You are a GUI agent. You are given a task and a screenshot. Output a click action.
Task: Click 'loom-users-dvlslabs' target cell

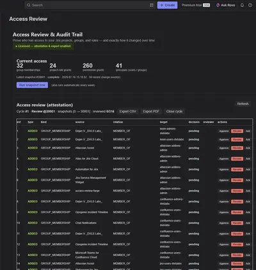(172, 140)
